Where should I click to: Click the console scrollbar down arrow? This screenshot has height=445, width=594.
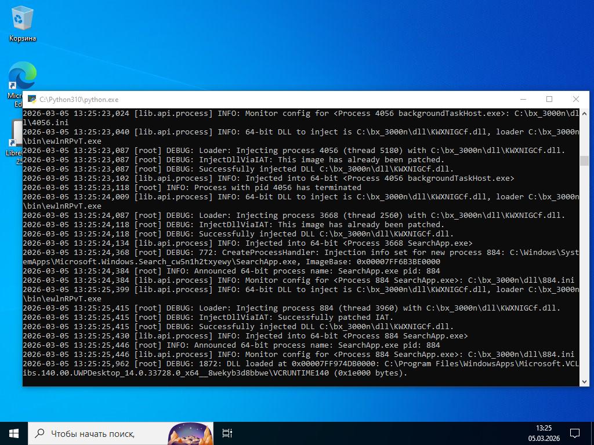pyautogui.click(x=584, y=381)
